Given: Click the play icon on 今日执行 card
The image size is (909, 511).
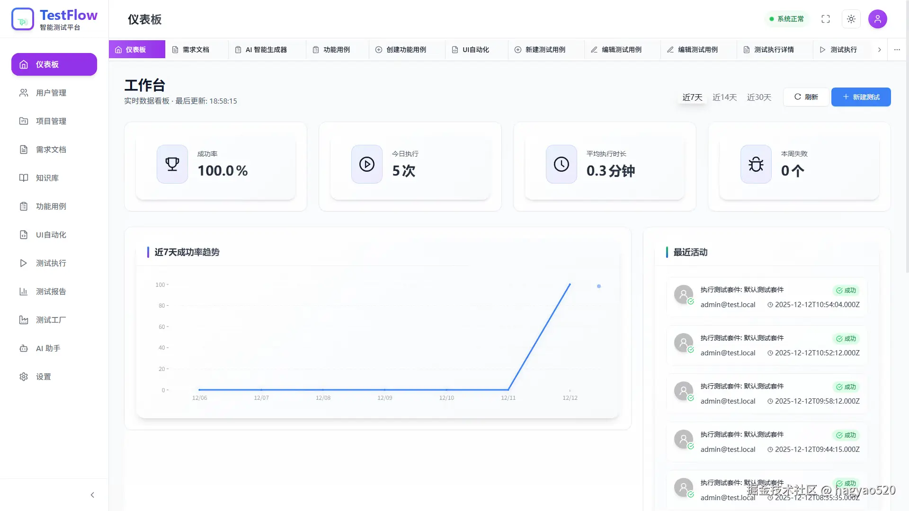Looking at the screenshot, I should tap(367, 164).
